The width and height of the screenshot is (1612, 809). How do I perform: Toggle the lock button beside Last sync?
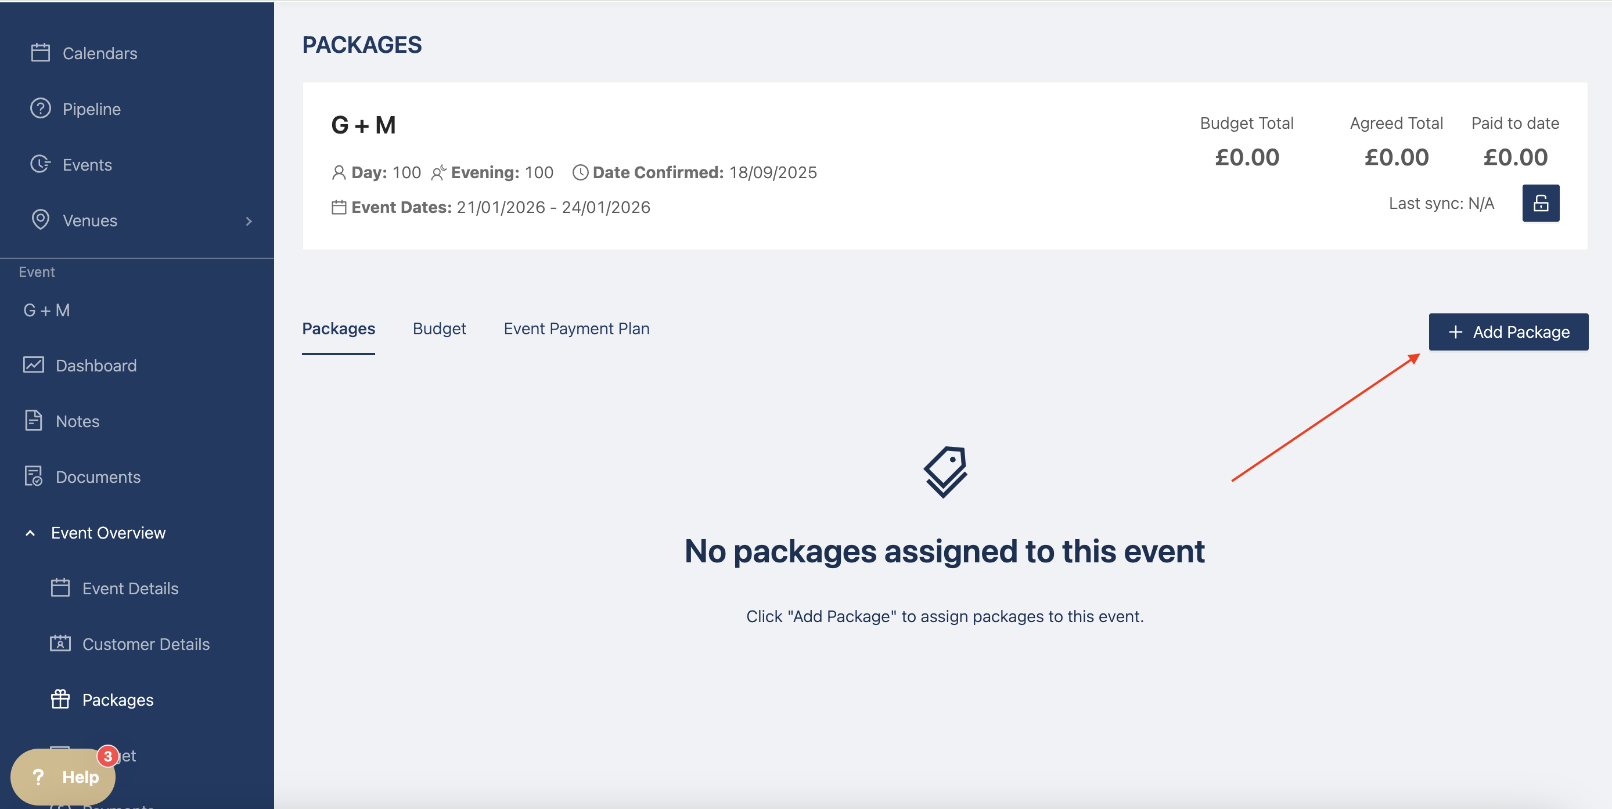1540,203
